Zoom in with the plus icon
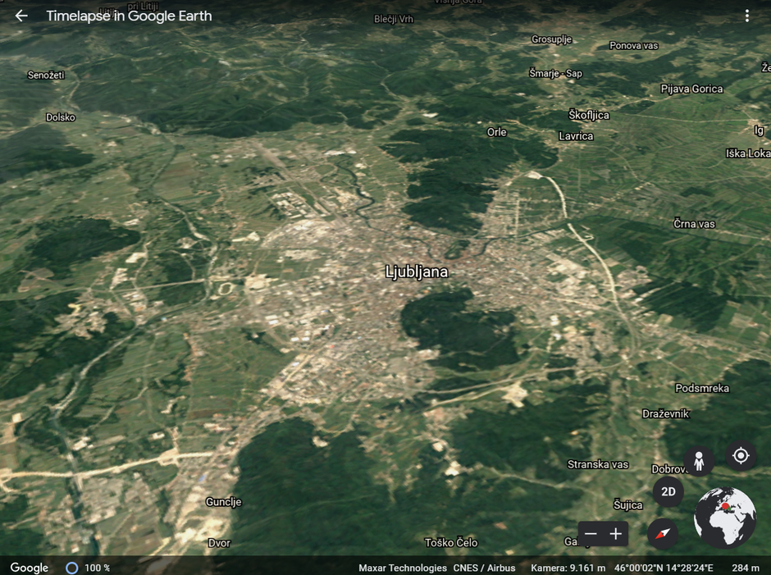The image size is (771, 575). tap(615, 534)
